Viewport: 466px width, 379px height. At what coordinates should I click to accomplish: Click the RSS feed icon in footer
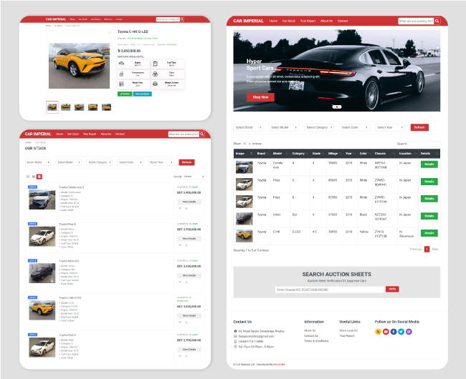pos(379,332)
